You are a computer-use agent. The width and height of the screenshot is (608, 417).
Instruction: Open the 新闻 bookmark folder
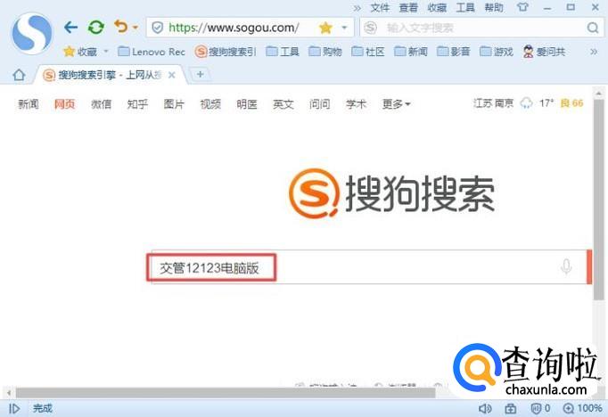tap(411, 52)
